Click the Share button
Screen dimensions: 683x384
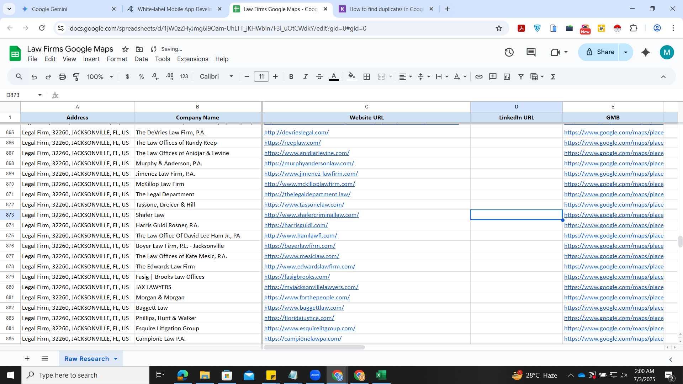(x=599, y=52)
